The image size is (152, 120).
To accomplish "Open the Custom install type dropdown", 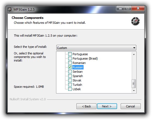I will click(x=96, y=48).
